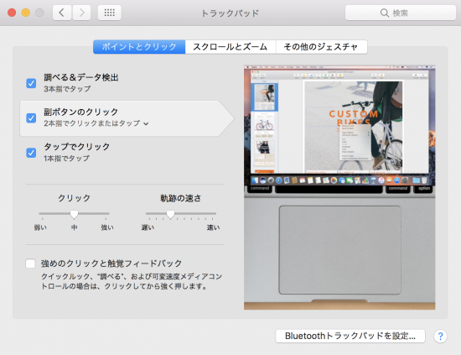Enable 強めのクリックと触覚フィードバック checkbox
Viewport: 461px width, 355px height.
click(30, 264)
